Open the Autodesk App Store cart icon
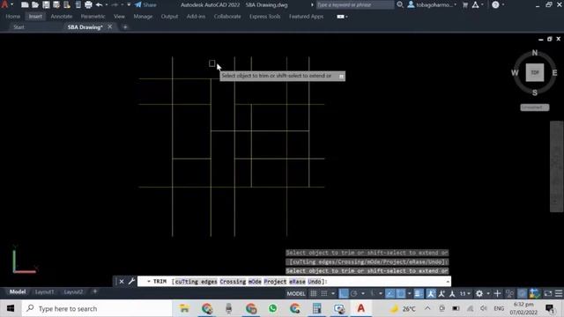Image resolution: width=564 pixels, height=317 pixels. (465, 5)
